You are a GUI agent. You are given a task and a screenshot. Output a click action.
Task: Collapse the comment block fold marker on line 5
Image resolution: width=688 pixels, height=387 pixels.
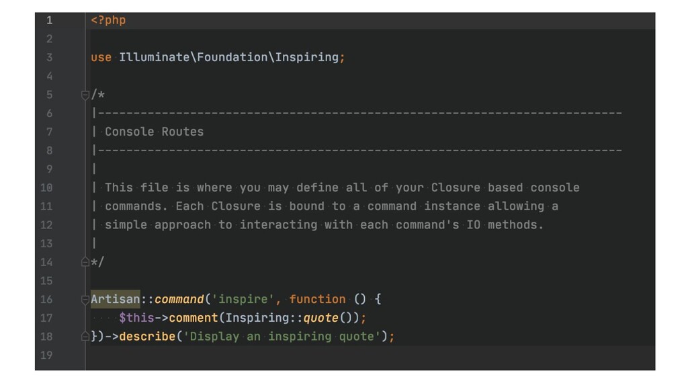tap(85, 95)
